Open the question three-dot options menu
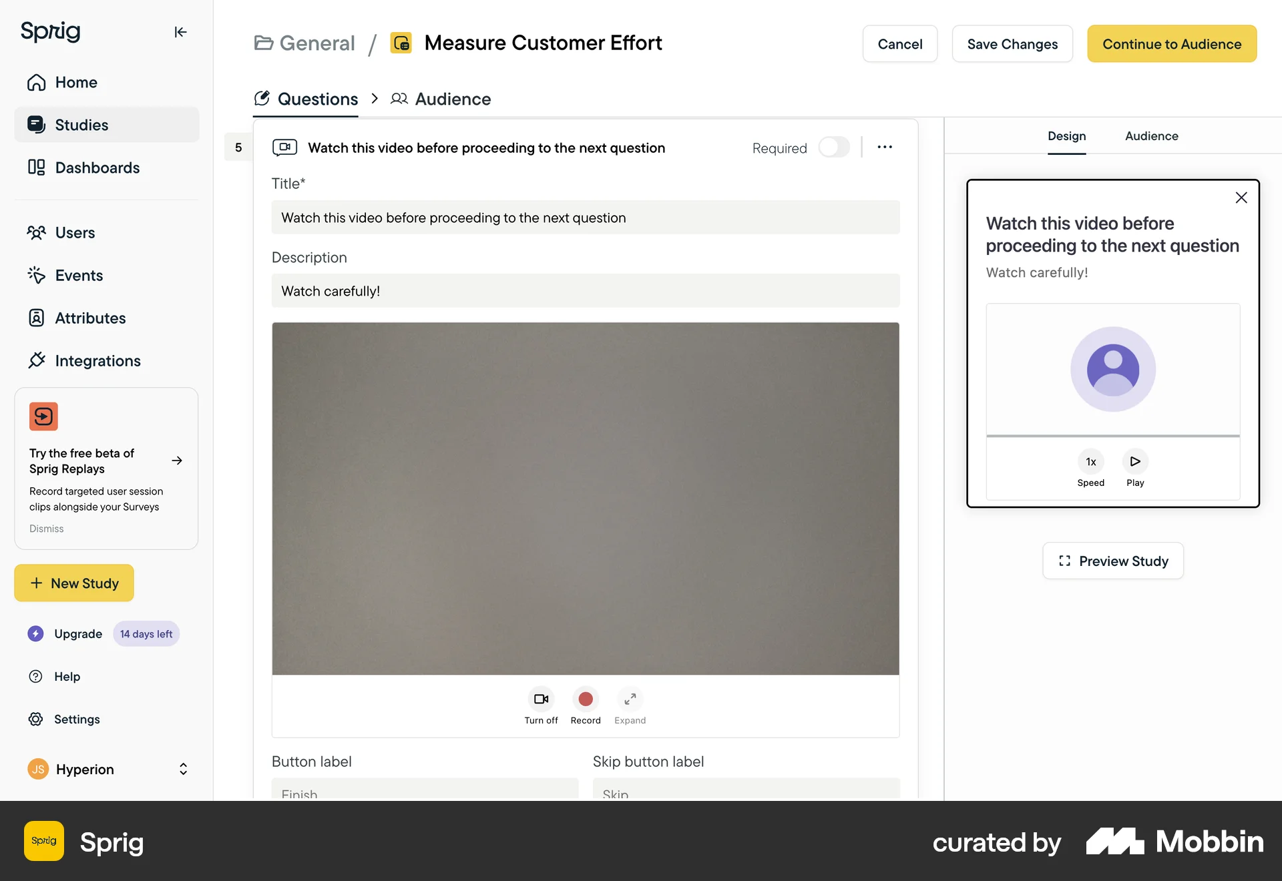Image resolution: width=1282 pixels, height=881 pixels. coord(885,148)
